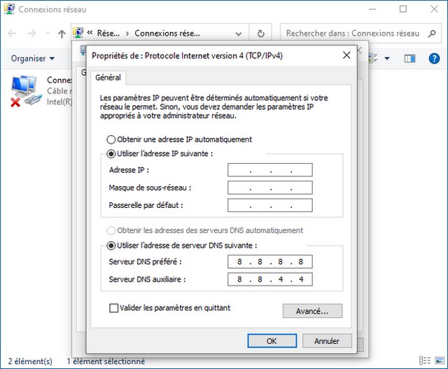This screenshot has width=448, height=369.
Task: Open the blue Help icon
Action: [434, 58]
